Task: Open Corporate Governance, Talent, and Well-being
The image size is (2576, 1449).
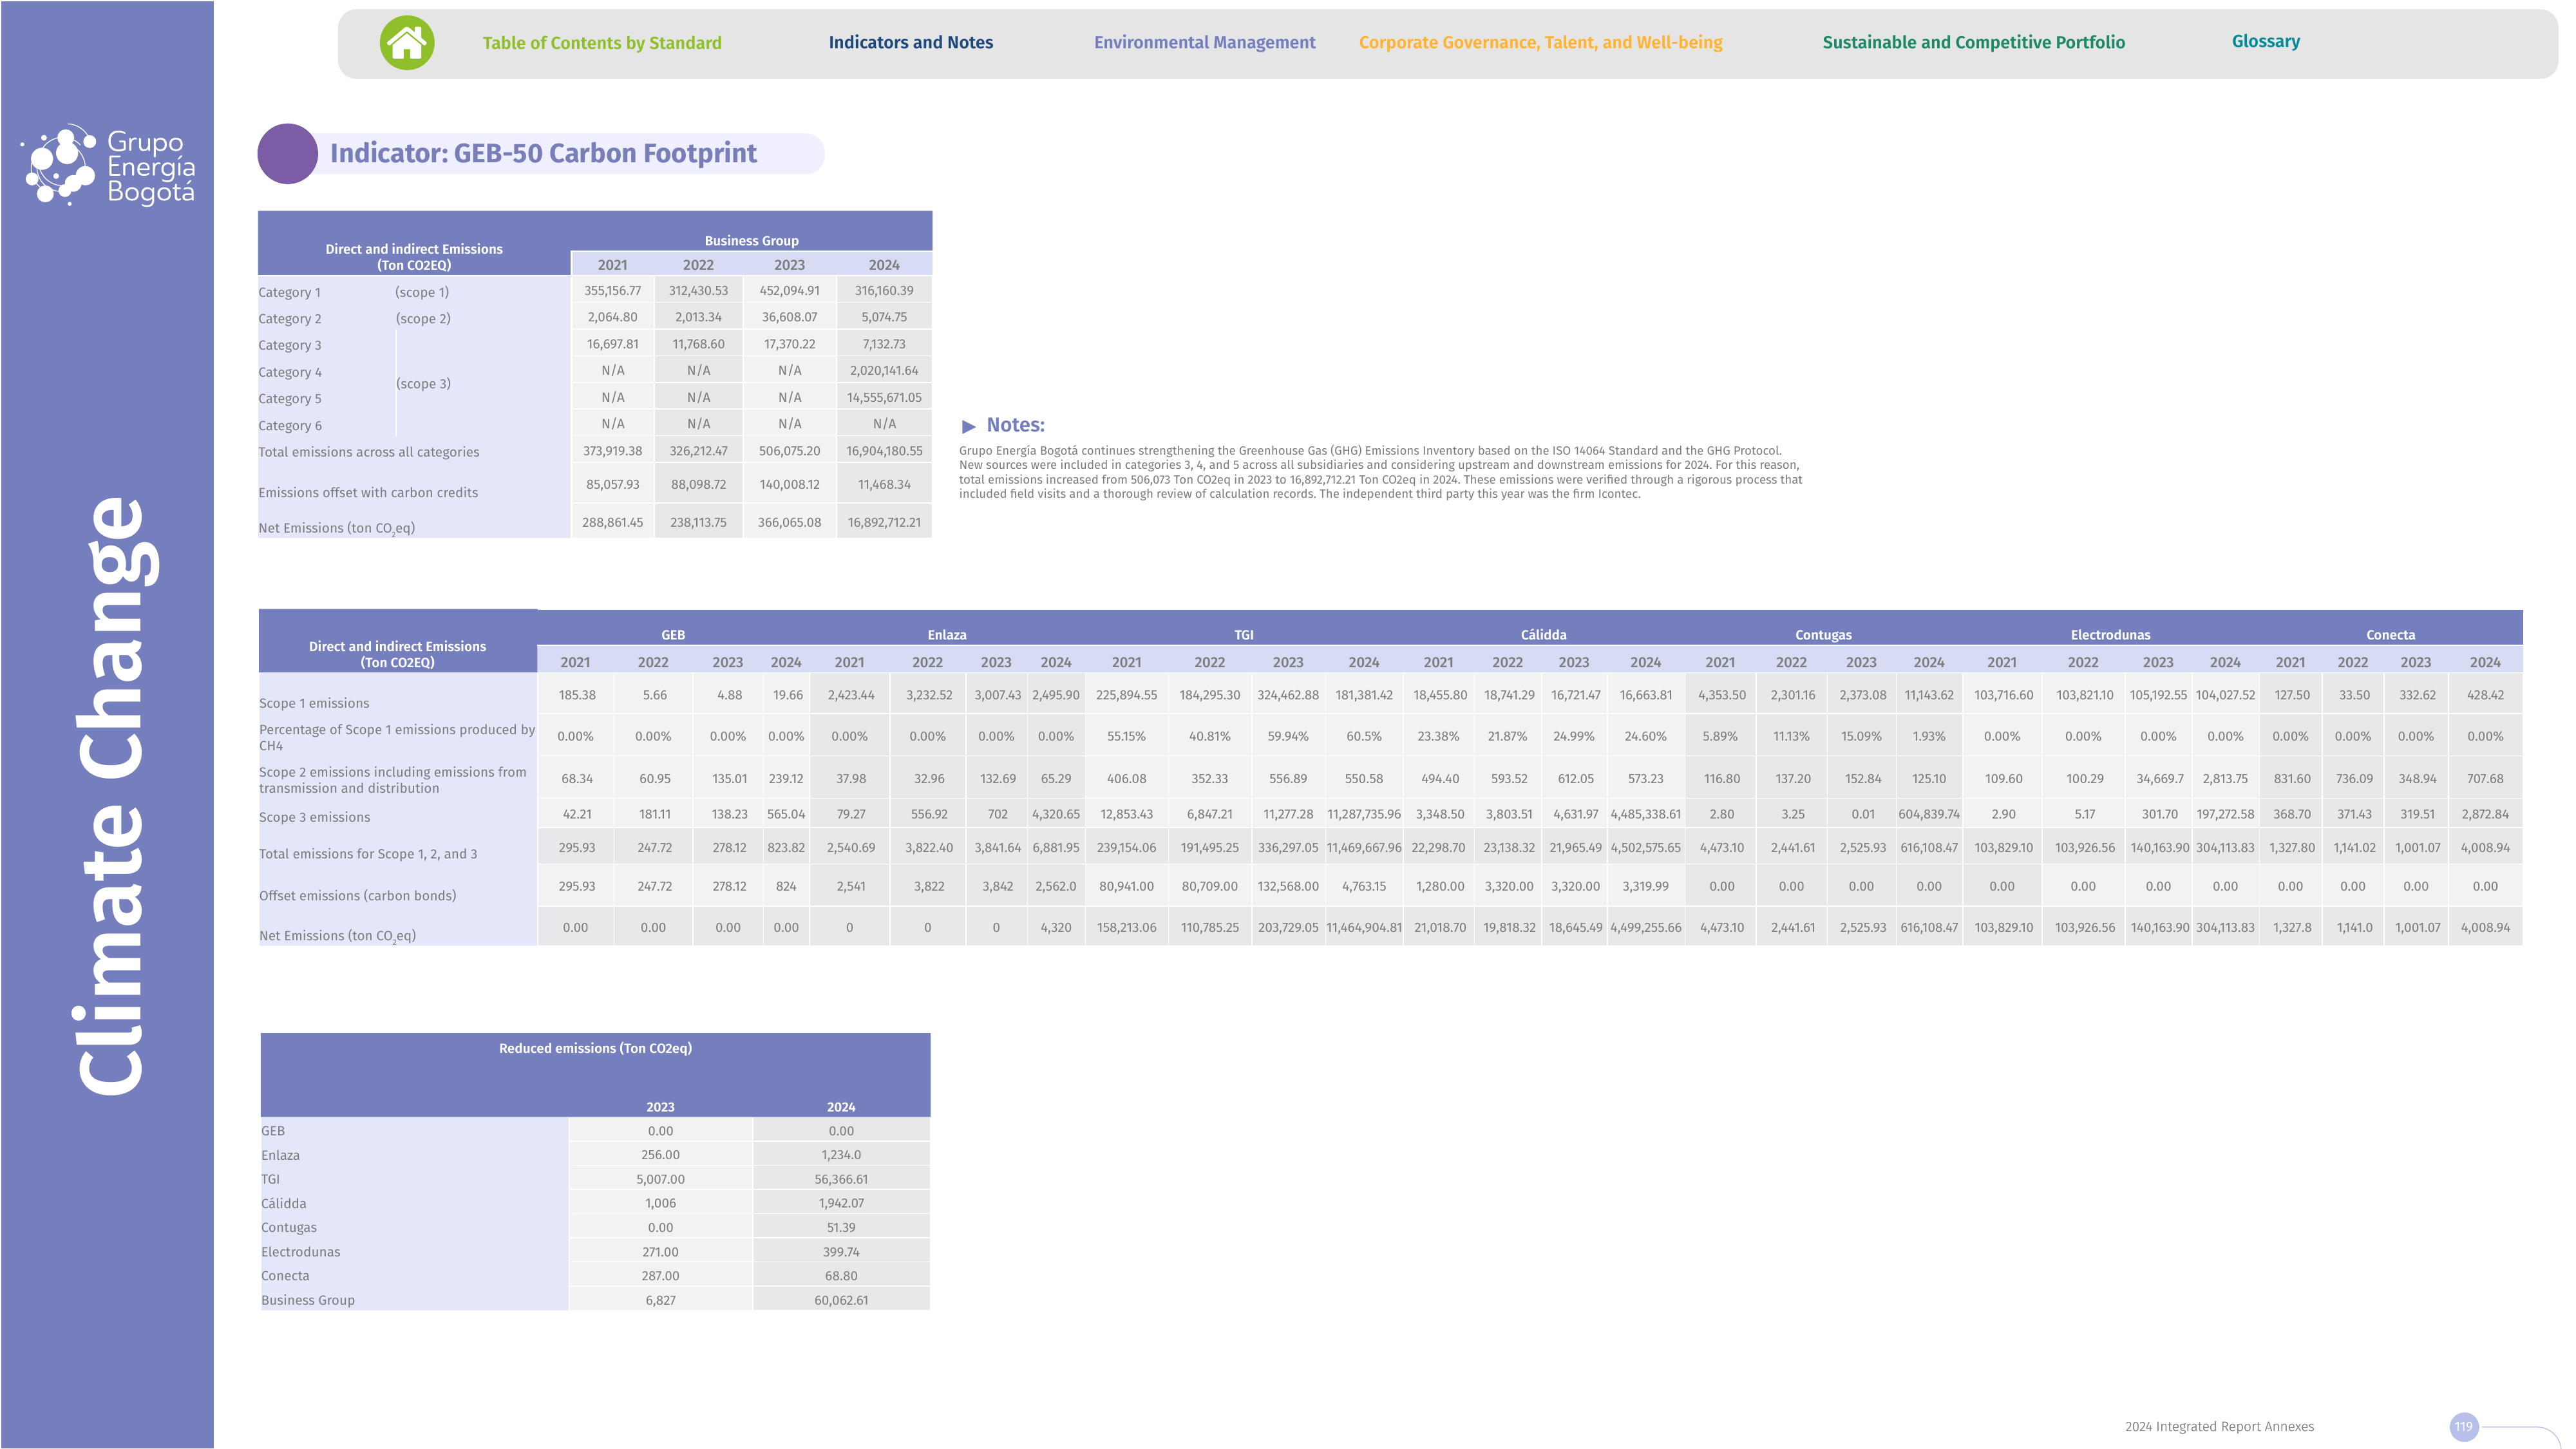Action: click(1540, 42)
